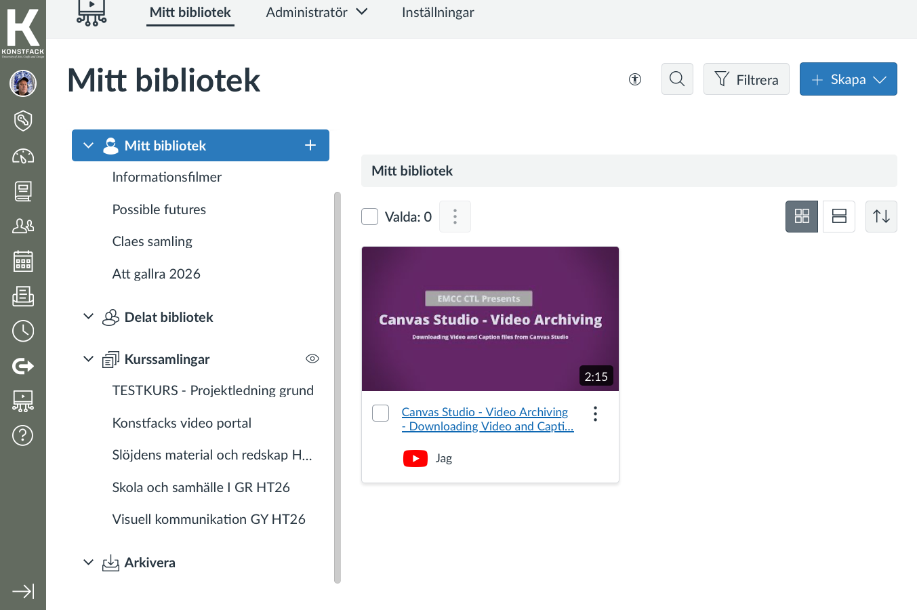
Task: Open the Skapa dropdown button
Action: (848, 79)
